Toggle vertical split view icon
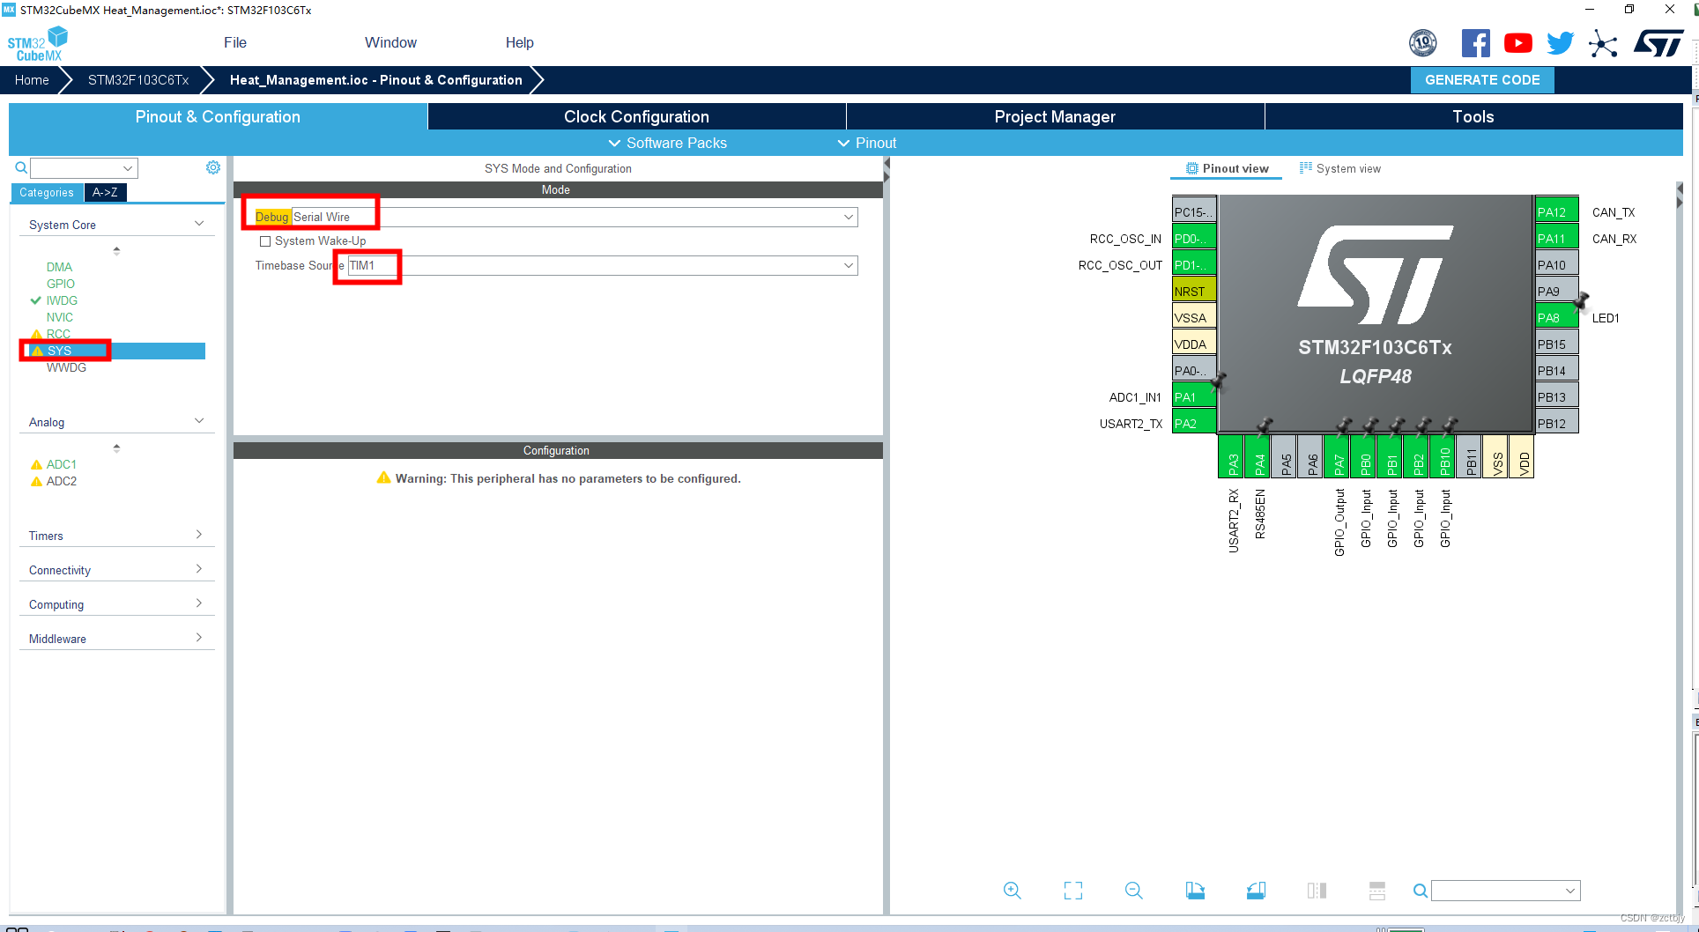The image size is (1699, 932). click(1317, 891)
